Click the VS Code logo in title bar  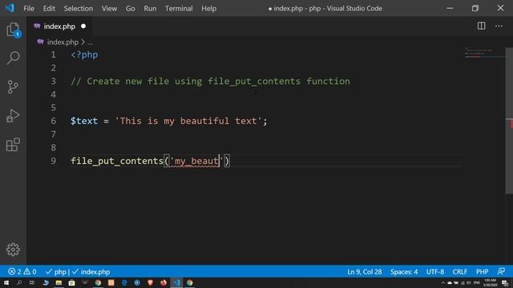point(10,8)
